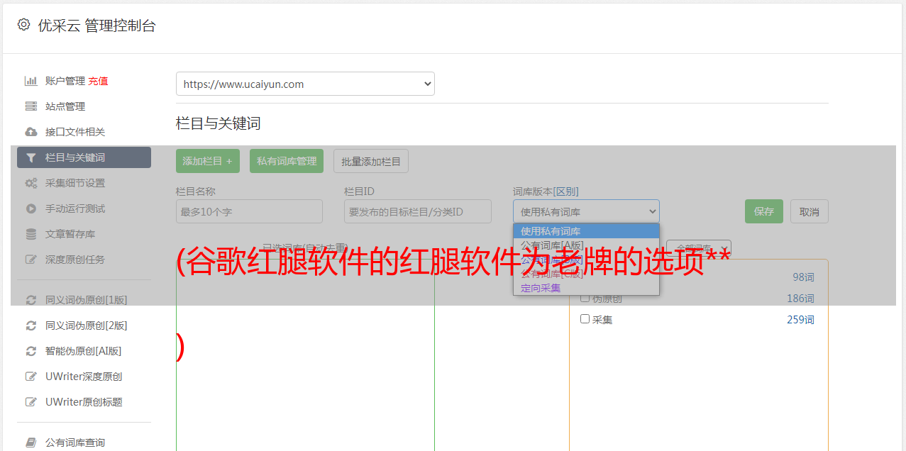
Task: Click the 私有词库管理 button
Action: [287, 161]
